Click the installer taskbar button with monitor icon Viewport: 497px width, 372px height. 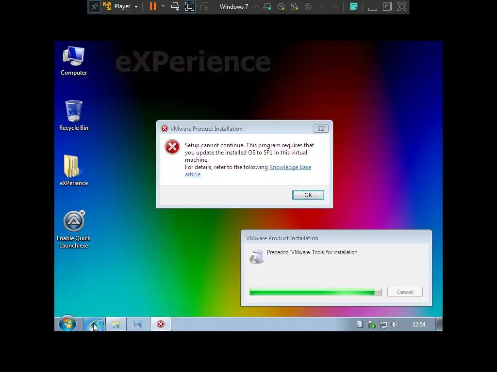tap(138, 324)
